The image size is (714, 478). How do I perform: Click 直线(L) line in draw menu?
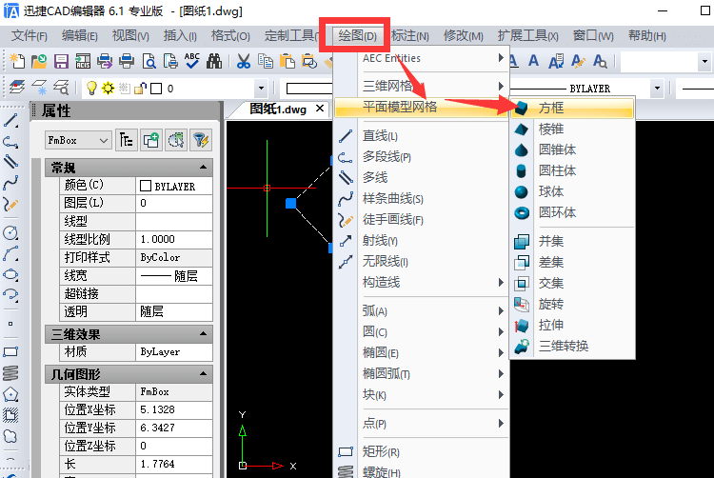point(380,136)
